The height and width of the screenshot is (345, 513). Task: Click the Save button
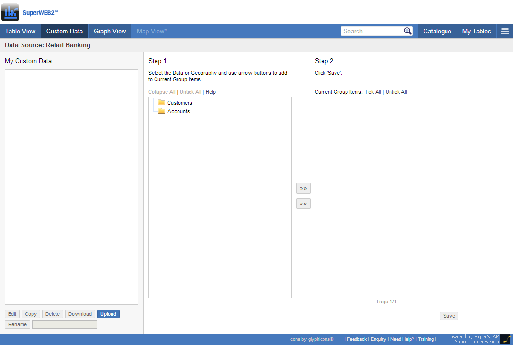449,316
